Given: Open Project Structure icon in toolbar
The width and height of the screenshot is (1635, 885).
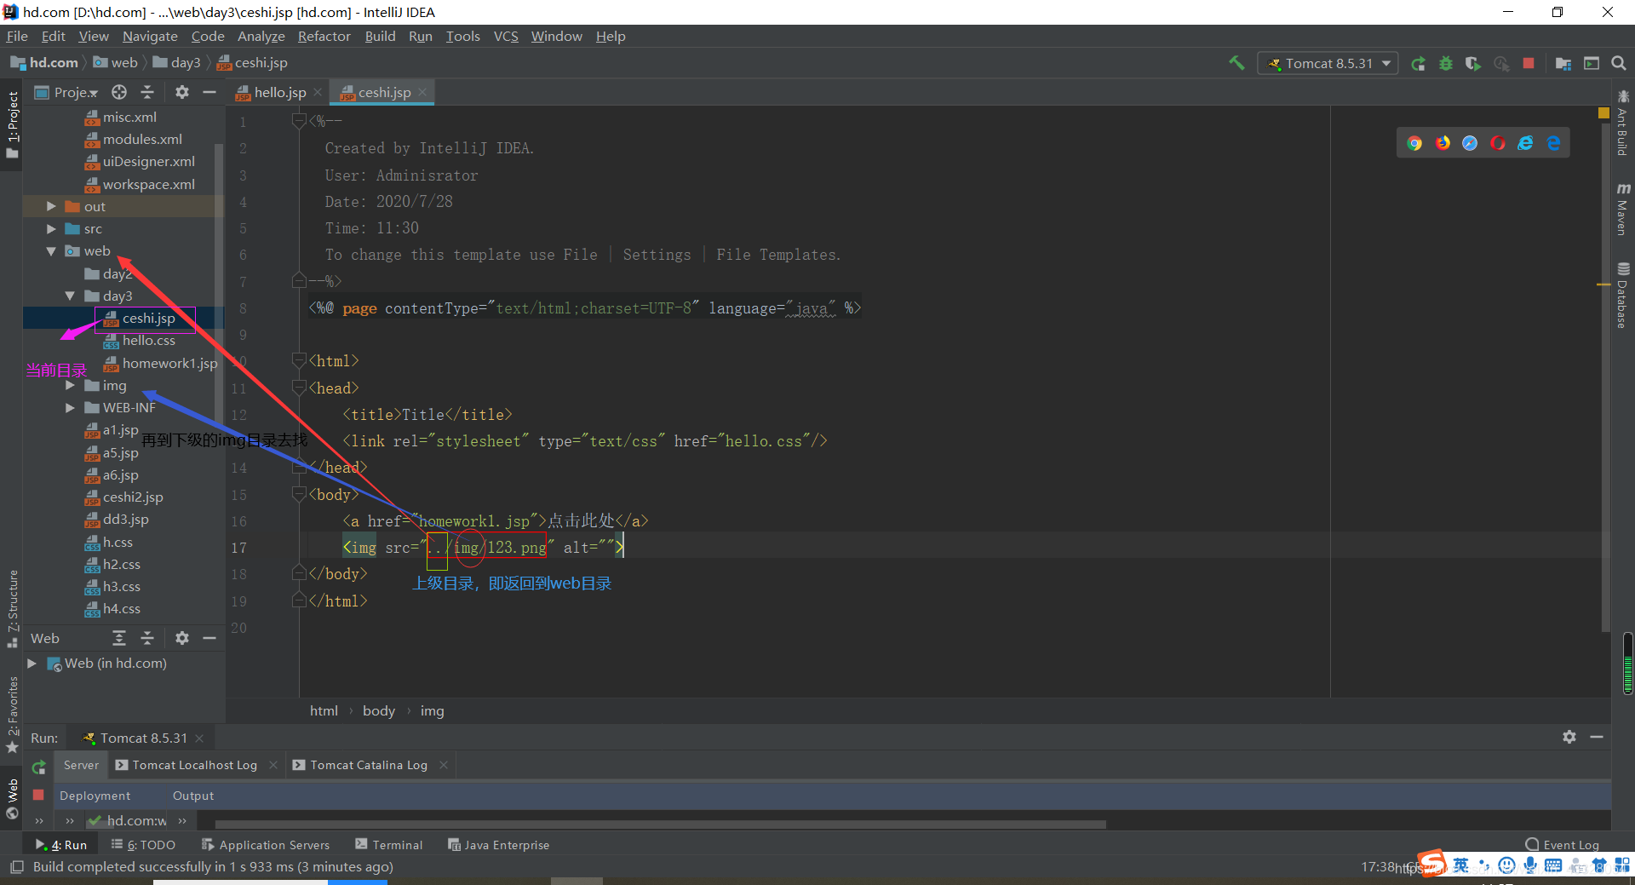Looking at the screenshot, I should point(1563,64).
